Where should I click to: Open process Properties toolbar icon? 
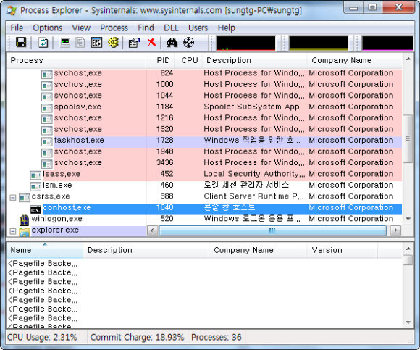click(134, 43)
